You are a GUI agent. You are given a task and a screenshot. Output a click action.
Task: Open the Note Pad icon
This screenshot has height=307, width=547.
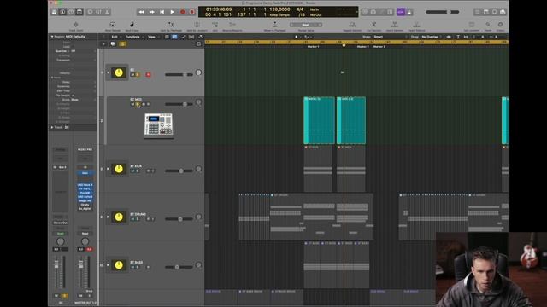click(486, 12)
